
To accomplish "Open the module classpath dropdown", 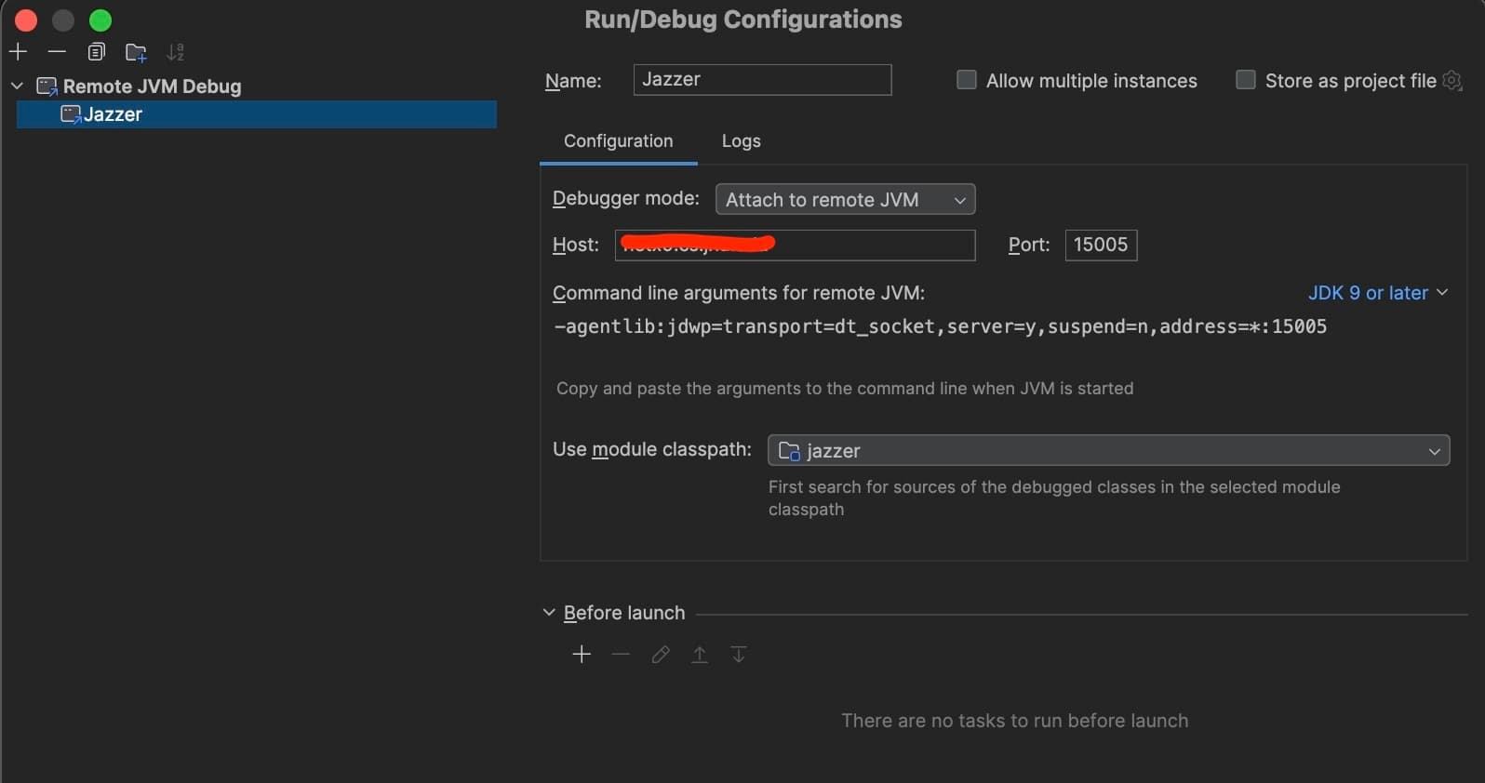I will 1108,450.
